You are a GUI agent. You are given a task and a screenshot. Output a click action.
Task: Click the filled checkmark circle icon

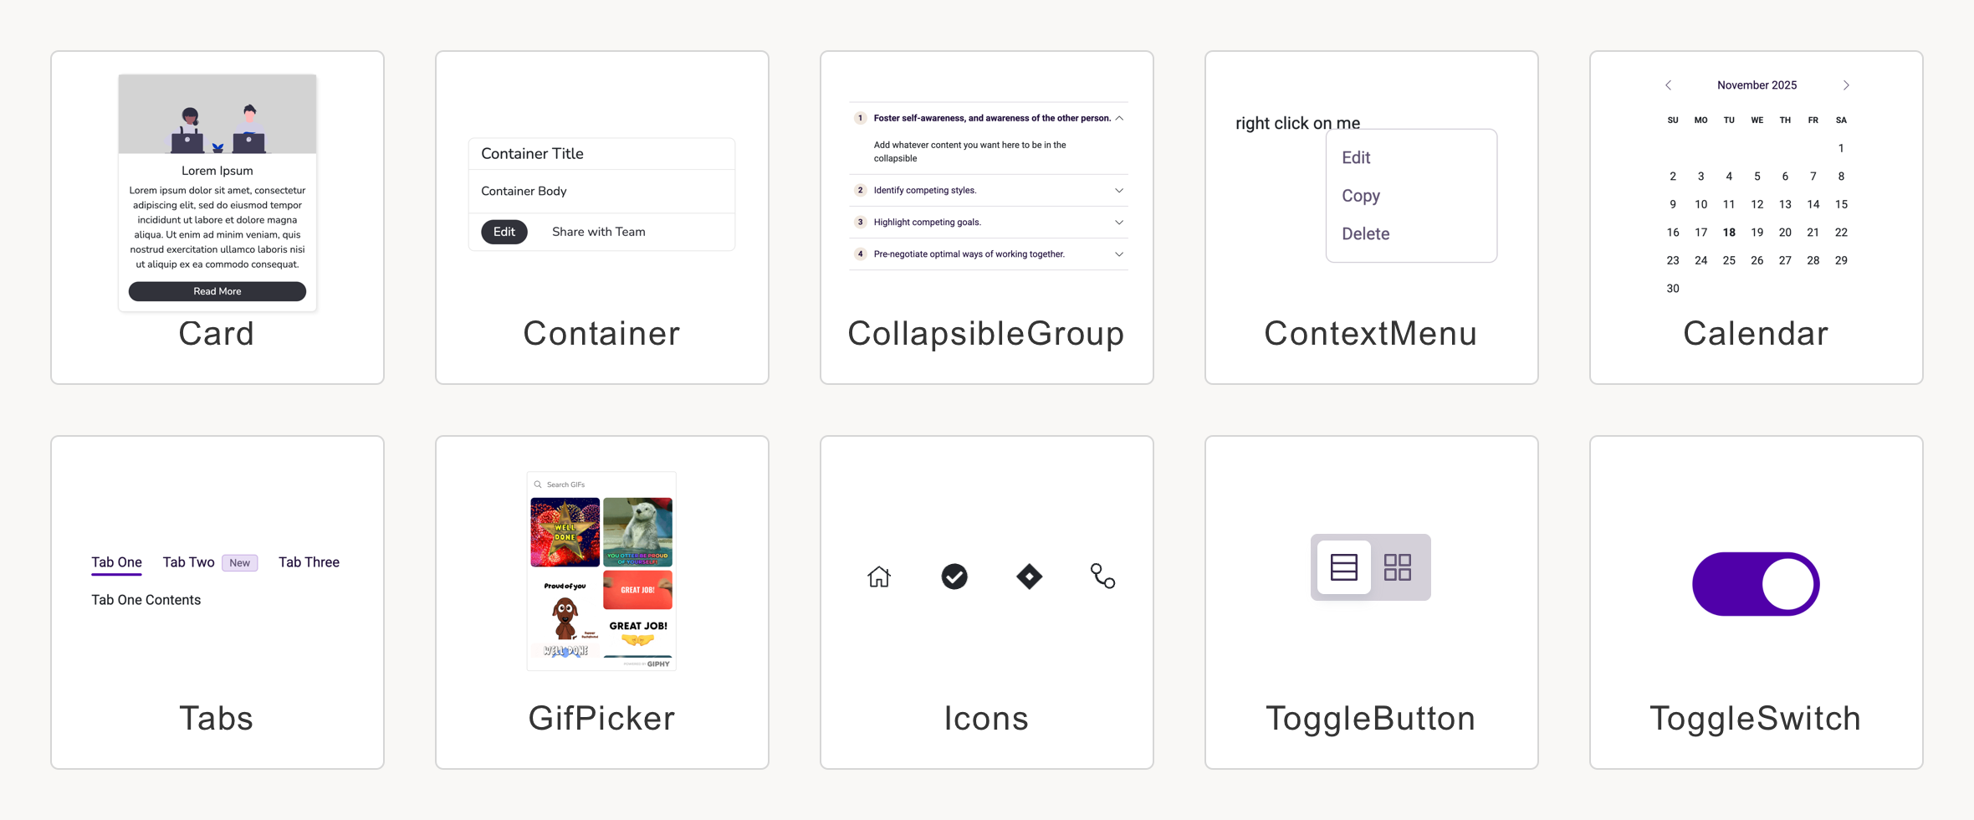[954, 577]
